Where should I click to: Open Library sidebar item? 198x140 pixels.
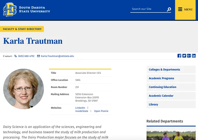tap(171, 104)
